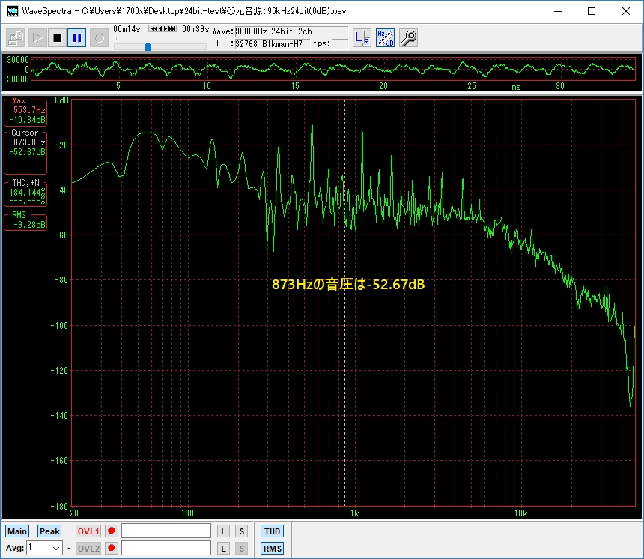Viewport: 644px width, 559px height.
Task: Click the red record dot beside OVL1
Action: pos(112,531)
